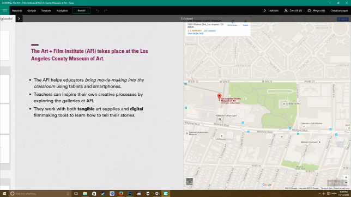This screenshot has width=351, height=197.
Task: Click the Ask me anything search box
Action: (40, 194)
